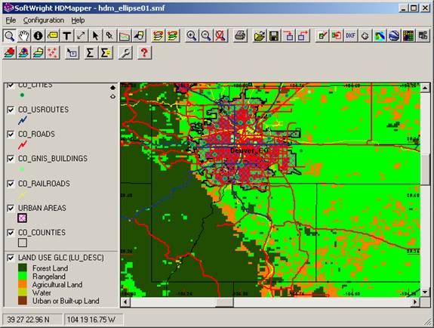
Task: Click the multicolor sphere layer icon
Action: click(x=24, y=53)
